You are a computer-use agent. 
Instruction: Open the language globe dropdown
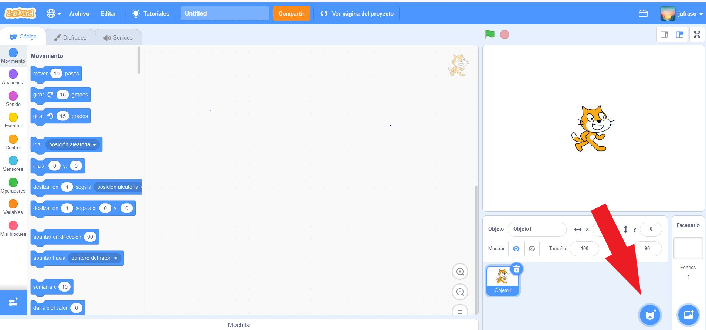click(54, 14)
